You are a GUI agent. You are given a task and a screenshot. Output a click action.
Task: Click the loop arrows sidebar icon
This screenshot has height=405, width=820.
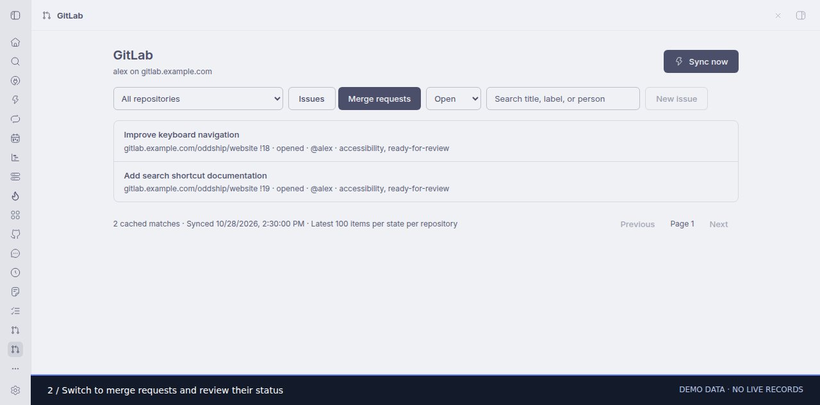[x=15, y=119]
